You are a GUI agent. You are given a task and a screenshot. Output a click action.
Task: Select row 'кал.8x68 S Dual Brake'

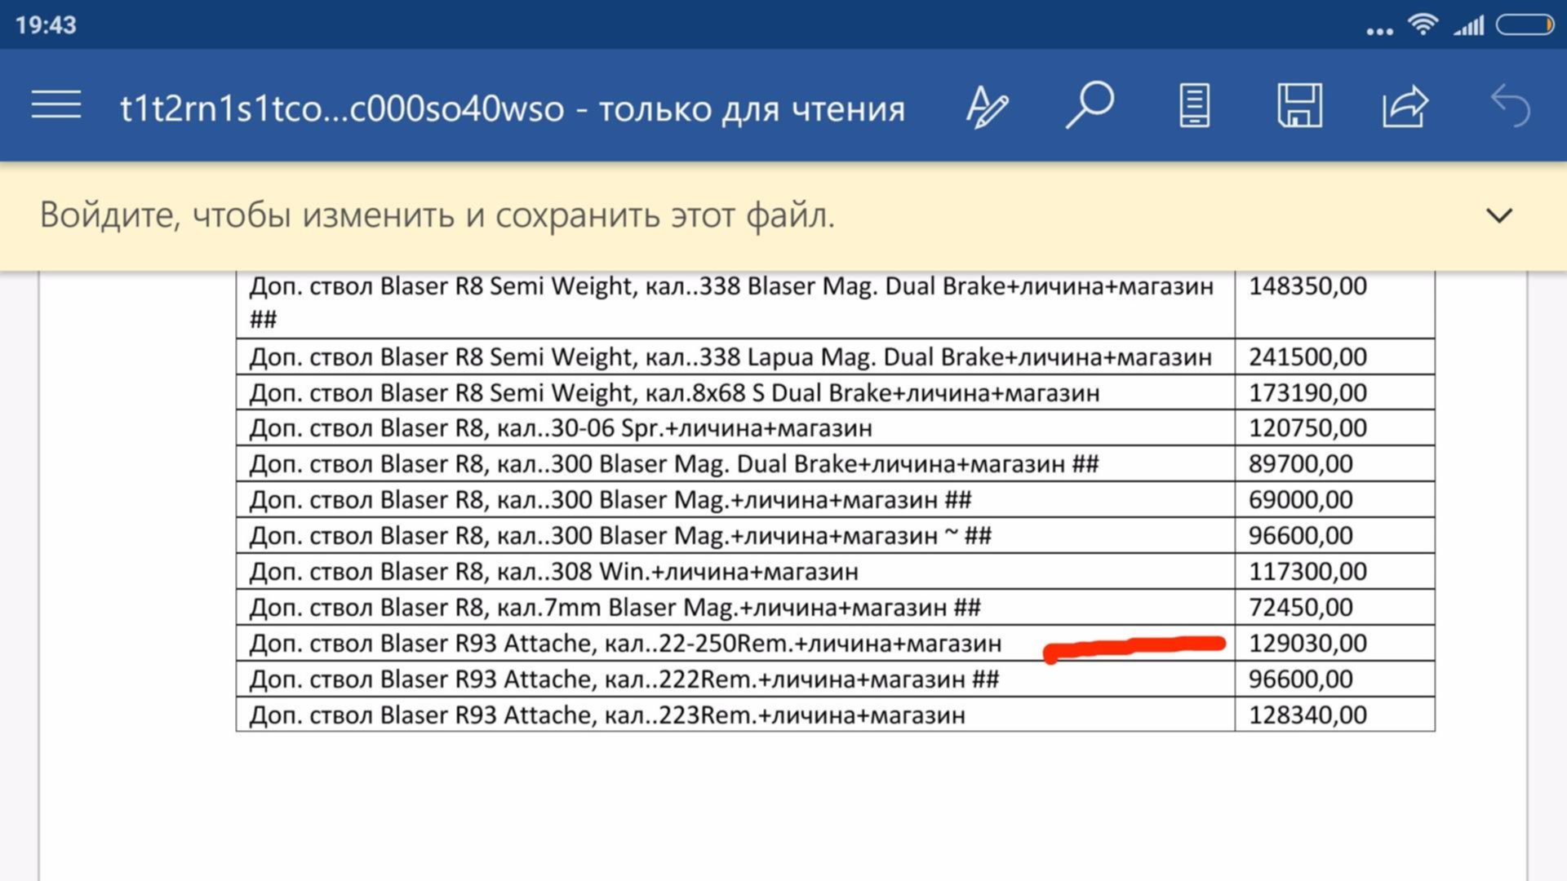click(735, 393)
